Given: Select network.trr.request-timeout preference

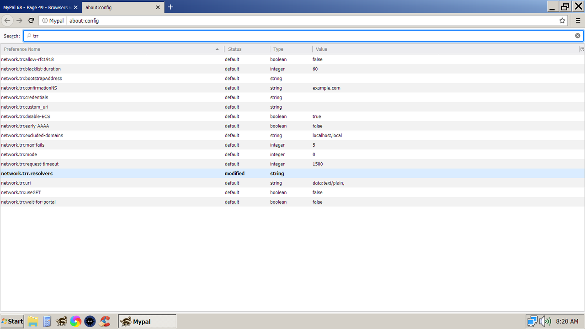Looking at the screenshot, I should (x=292, y=164).
